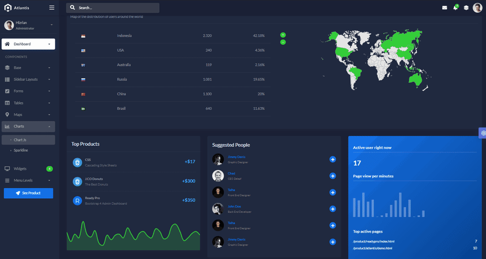Expand the Base components menu
Viewport: 486px width, 259px height.
[x=29, y=67]
